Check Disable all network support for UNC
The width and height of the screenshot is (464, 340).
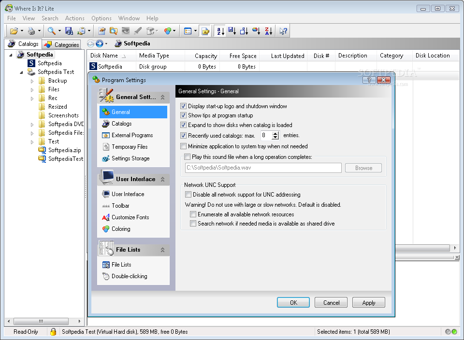[188, 194]
